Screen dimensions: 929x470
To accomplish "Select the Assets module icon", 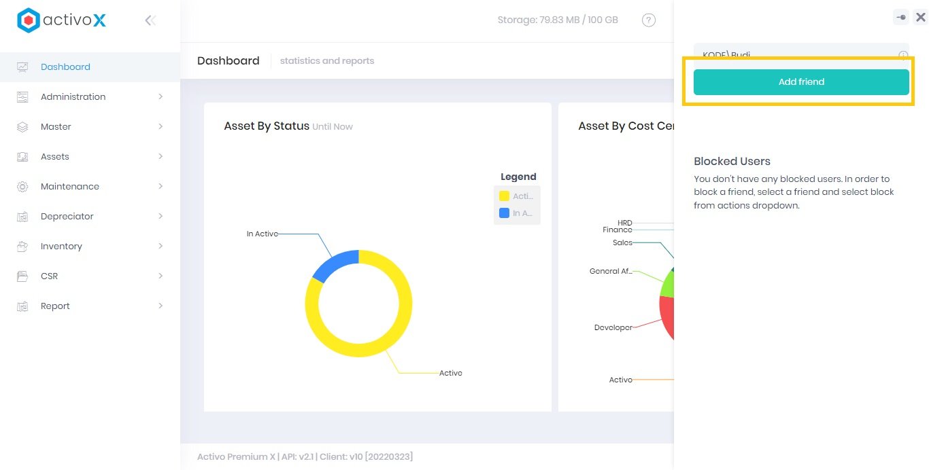I will click(22, 156).
